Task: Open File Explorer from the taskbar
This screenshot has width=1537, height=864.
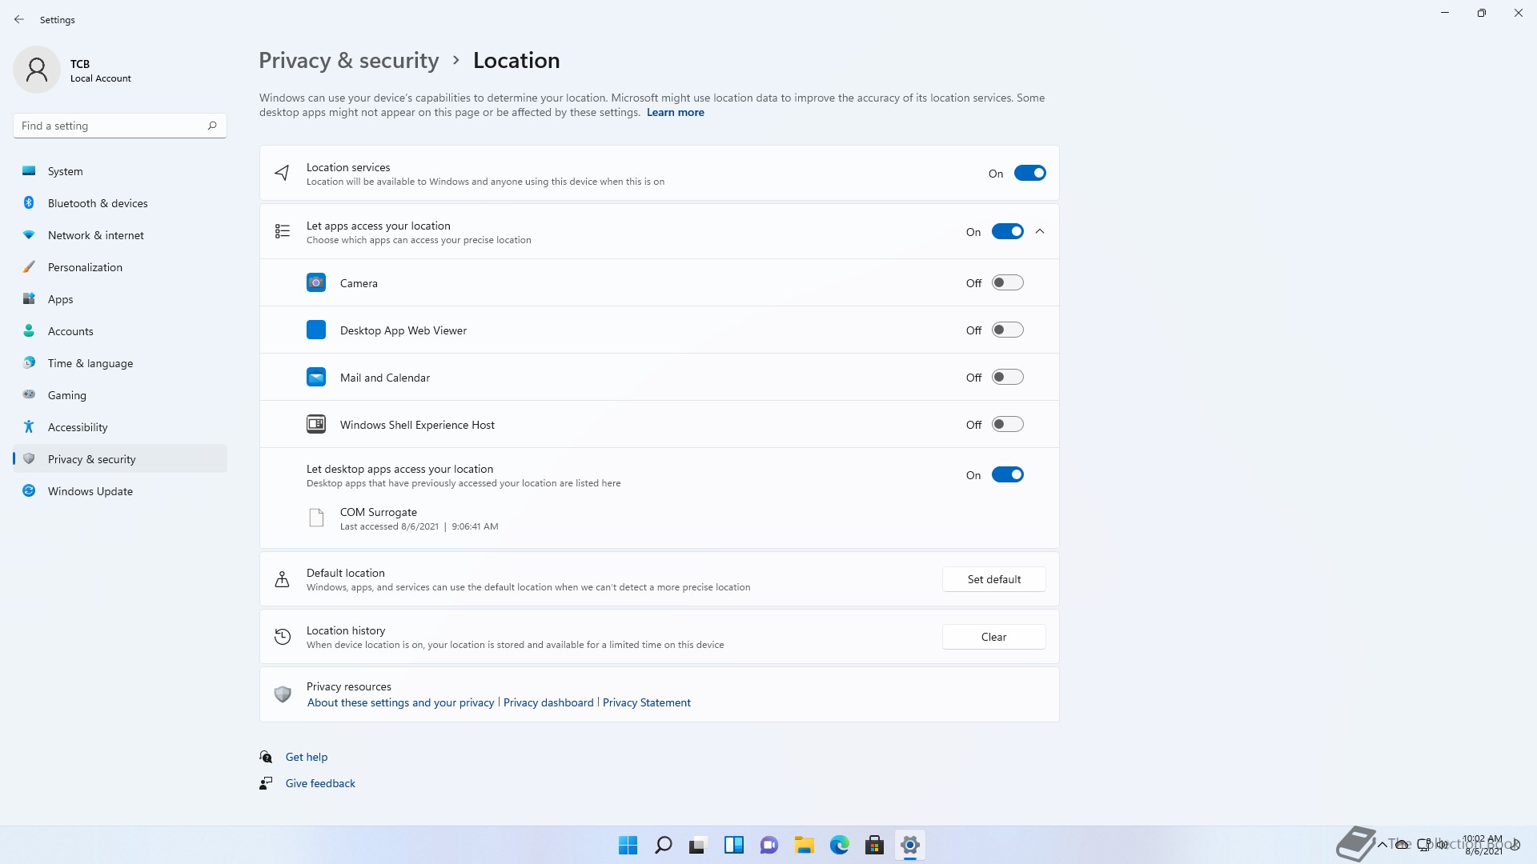Action: (x=804, y=845)
